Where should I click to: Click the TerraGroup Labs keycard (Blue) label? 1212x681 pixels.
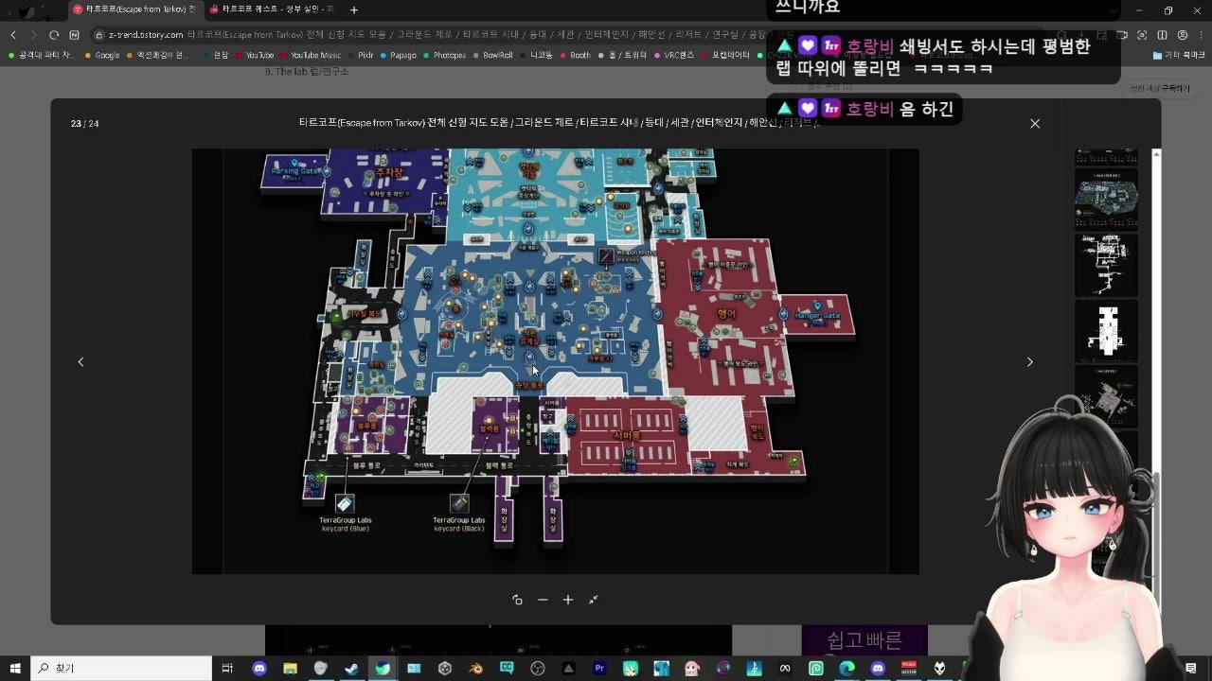click(x=346, y=524)
